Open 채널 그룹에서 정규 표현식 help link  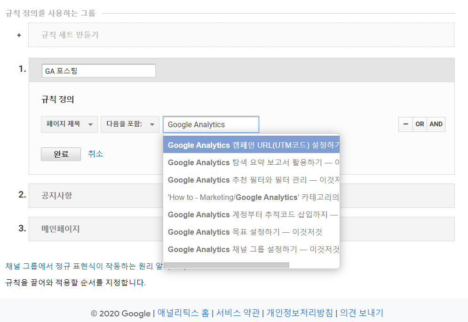coord(84,266)
